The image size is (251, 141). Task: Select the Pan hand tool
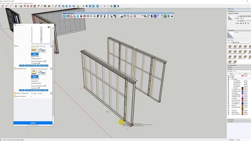(x=52, y=6)
